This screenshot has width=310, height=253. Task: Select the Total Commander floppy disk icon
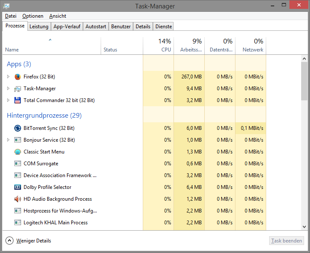coord(17,100)
